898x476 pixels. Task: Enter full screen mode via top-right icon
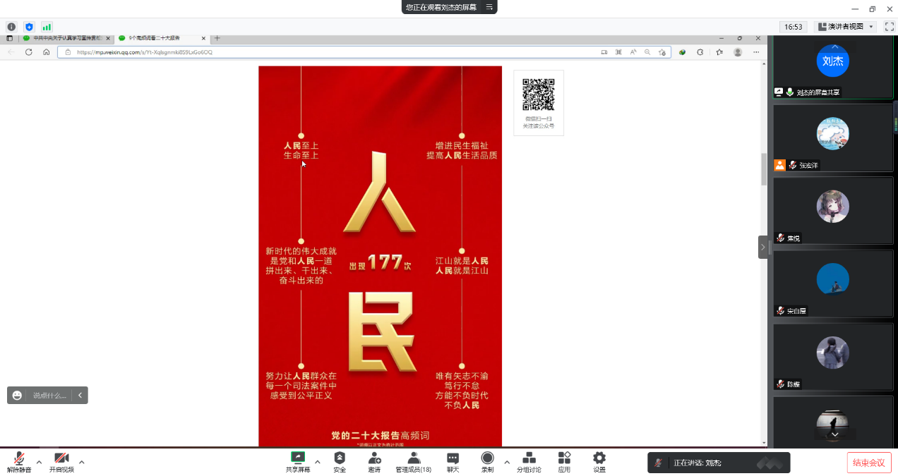pos(889,27)
